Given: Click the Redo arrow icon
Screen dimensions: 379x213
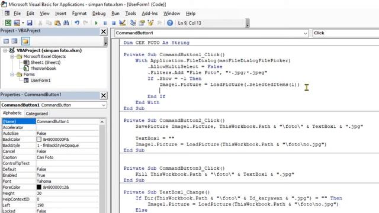Looking at the screenshot, I should pyautogui.click(x=85, y=23).
